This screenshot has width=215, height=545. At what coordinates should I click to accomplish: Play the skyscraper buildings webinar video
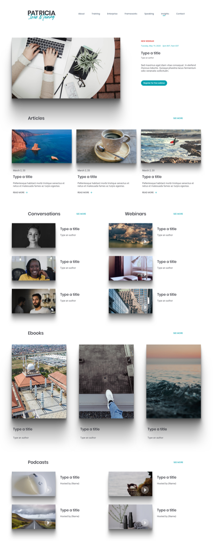[x=145, y=307]
